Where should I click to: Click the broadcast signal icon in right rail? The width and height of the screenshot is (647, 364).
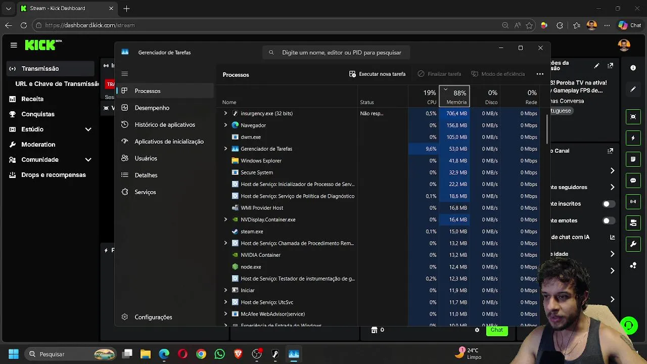[x=633, y=202]
